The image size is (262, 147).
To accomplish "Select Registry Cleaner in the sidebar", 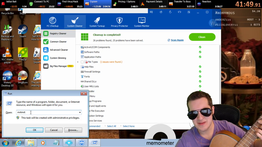I will [x=58, y=33].
